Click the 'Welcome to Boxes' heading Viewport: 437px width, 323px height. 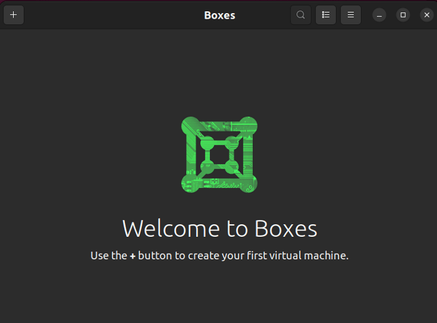[x=220, y=229]
